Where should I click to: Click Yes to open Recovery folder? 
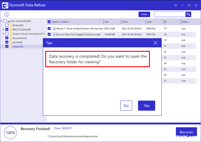click(x=147, y=106)
